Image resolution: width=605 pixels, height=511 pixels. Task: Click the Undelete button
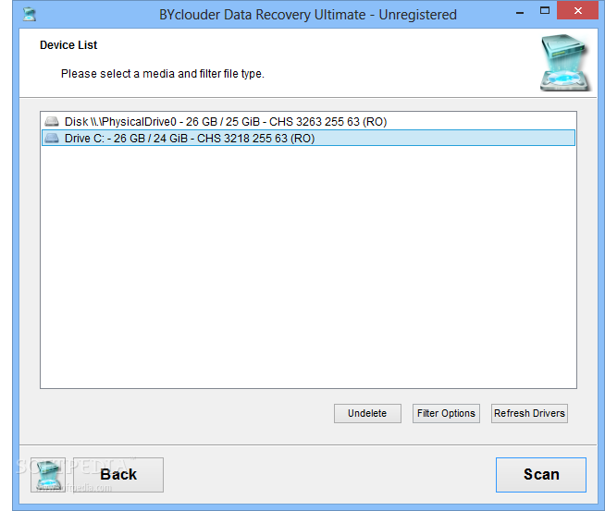(x=367, y=413)
